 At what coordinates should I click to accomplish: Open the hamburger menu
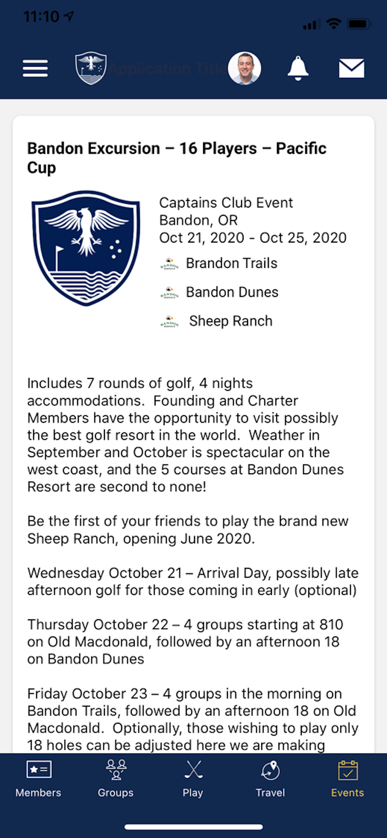click(x=35, y=68)
